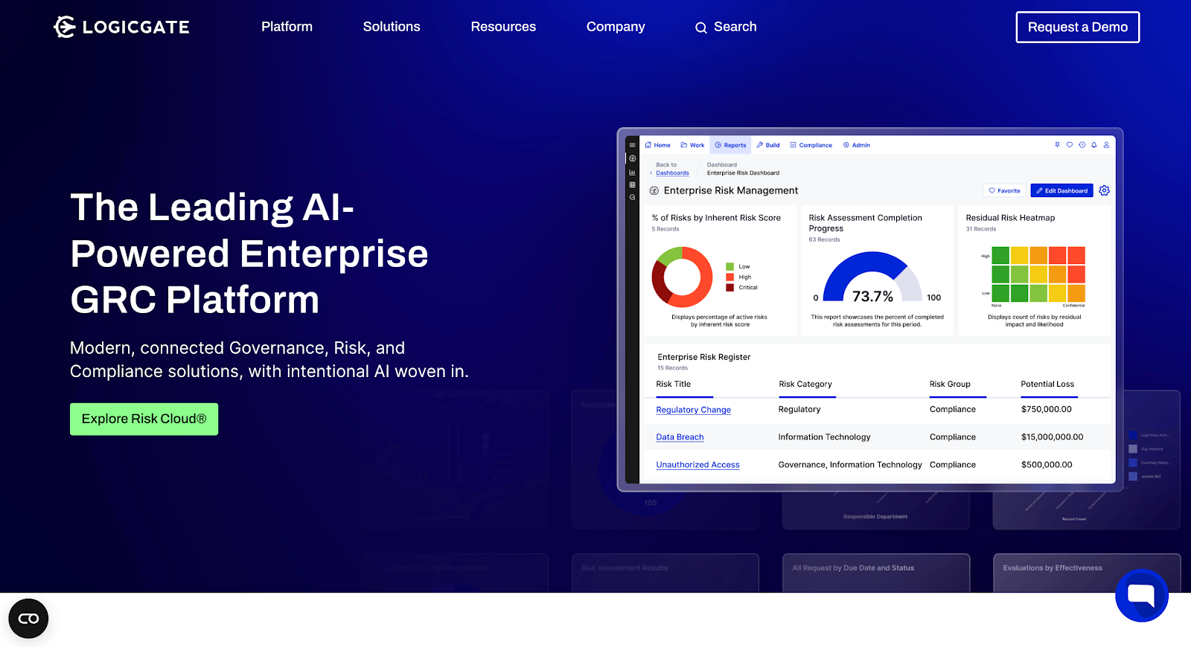Open the Unauthorized Access link
Image resolution: width=1191 pixels, height=647 pixels.
(697, 465)
